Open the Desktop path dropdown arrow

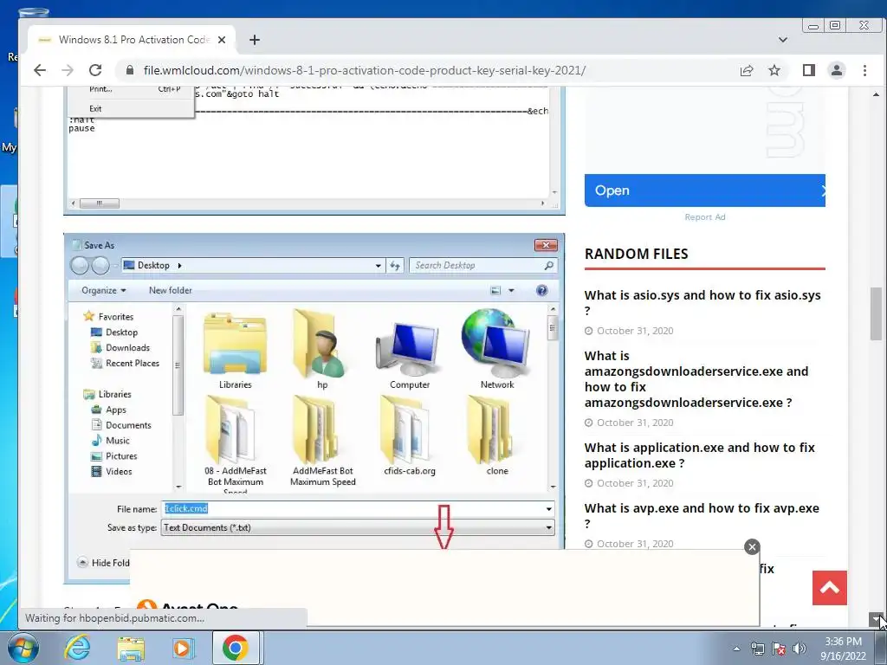[x=378, y=266]
